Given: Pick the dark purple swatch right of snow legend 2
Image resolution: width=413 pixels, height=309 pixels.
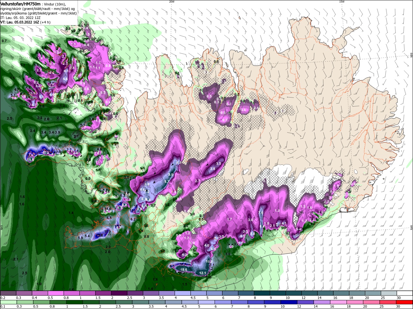Looking at the screenshot, I should tap(119, 293).
